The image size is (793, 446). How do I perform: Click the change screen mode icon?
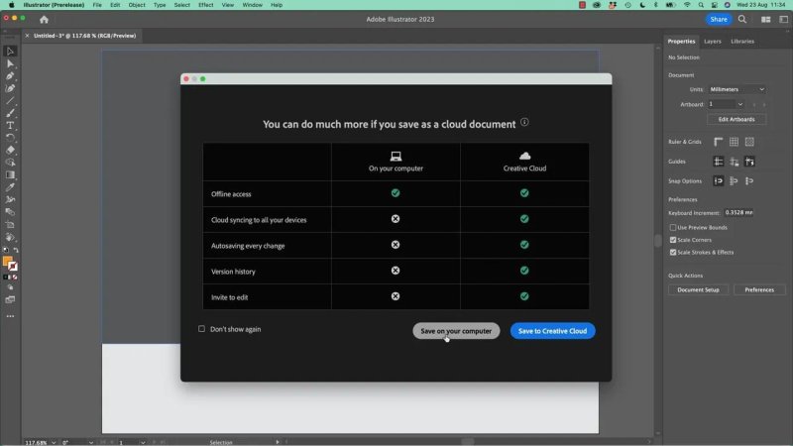coord(10,300)
